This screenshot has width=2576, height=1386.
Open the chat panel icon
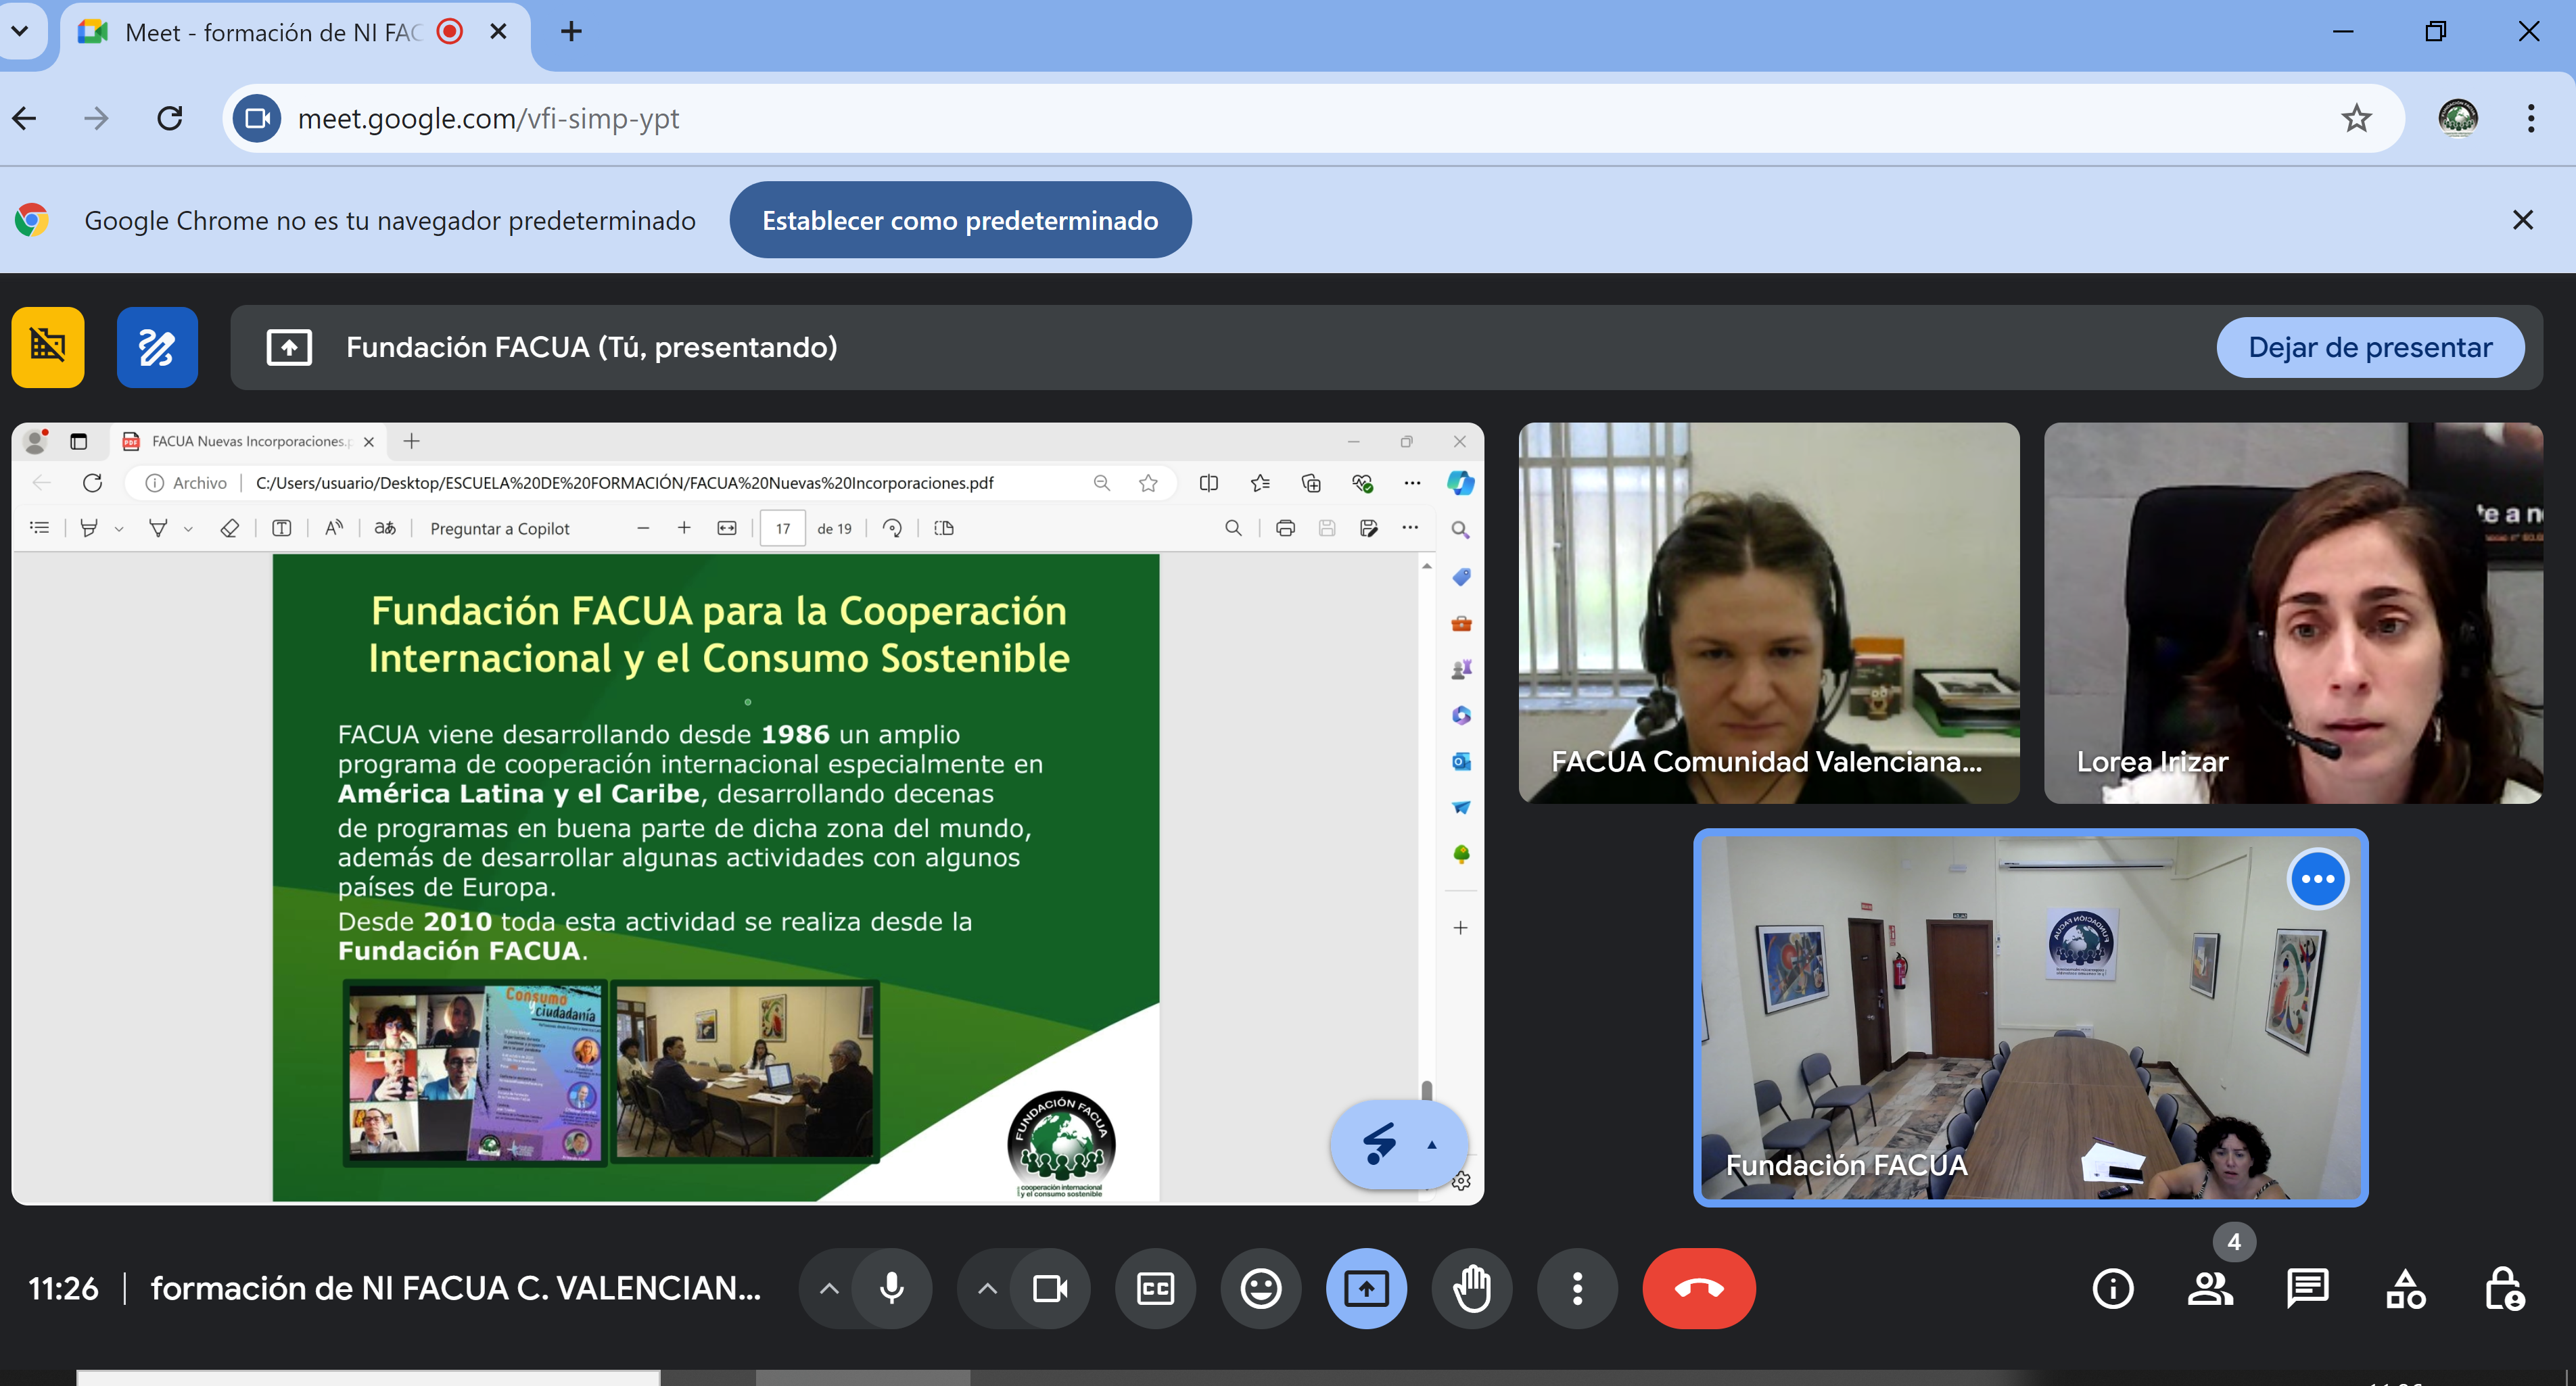coord(2307,1288)
